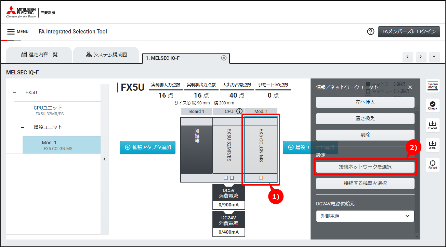Click the orange square marker under Mod. 1

pos(261,178)
